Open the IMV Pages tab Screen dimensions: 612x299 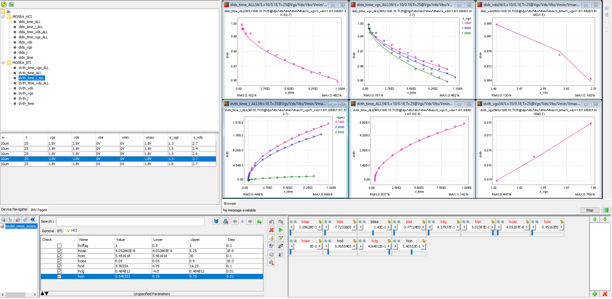39,210
